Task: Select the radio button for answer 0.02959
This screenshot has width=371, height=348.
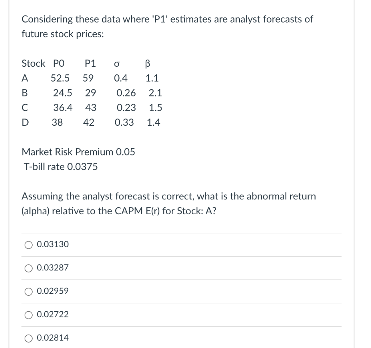Action: coord(29,291)
